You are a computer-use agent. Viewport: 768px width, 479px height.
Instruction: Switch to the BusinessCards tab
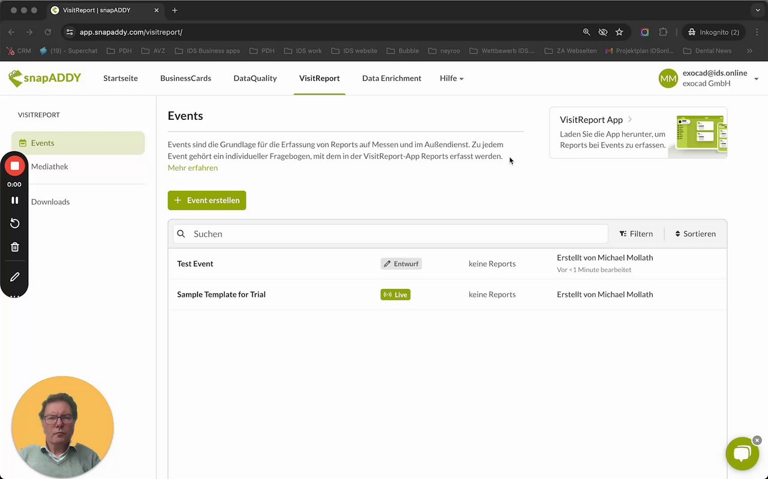coord(185,79)
